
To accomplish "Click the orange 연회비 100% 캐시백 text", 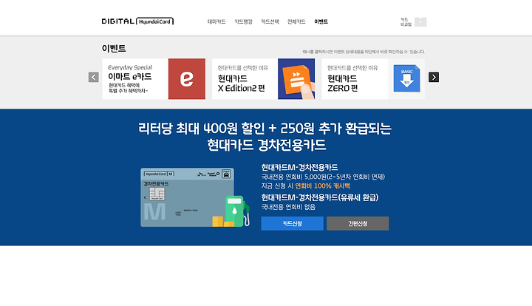I will [322, 186].
